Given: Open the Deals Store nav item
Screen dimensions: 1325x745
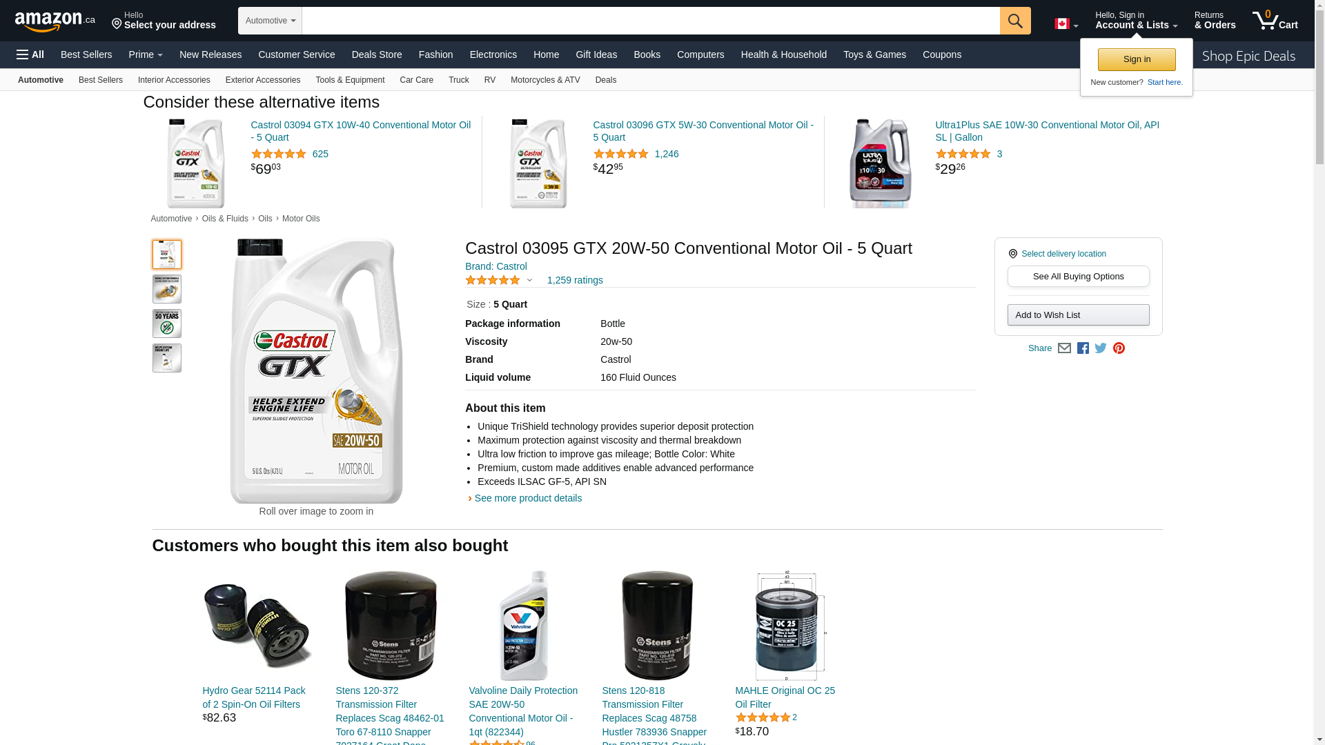Looking at the screenshot, I should tap(377, 54).
